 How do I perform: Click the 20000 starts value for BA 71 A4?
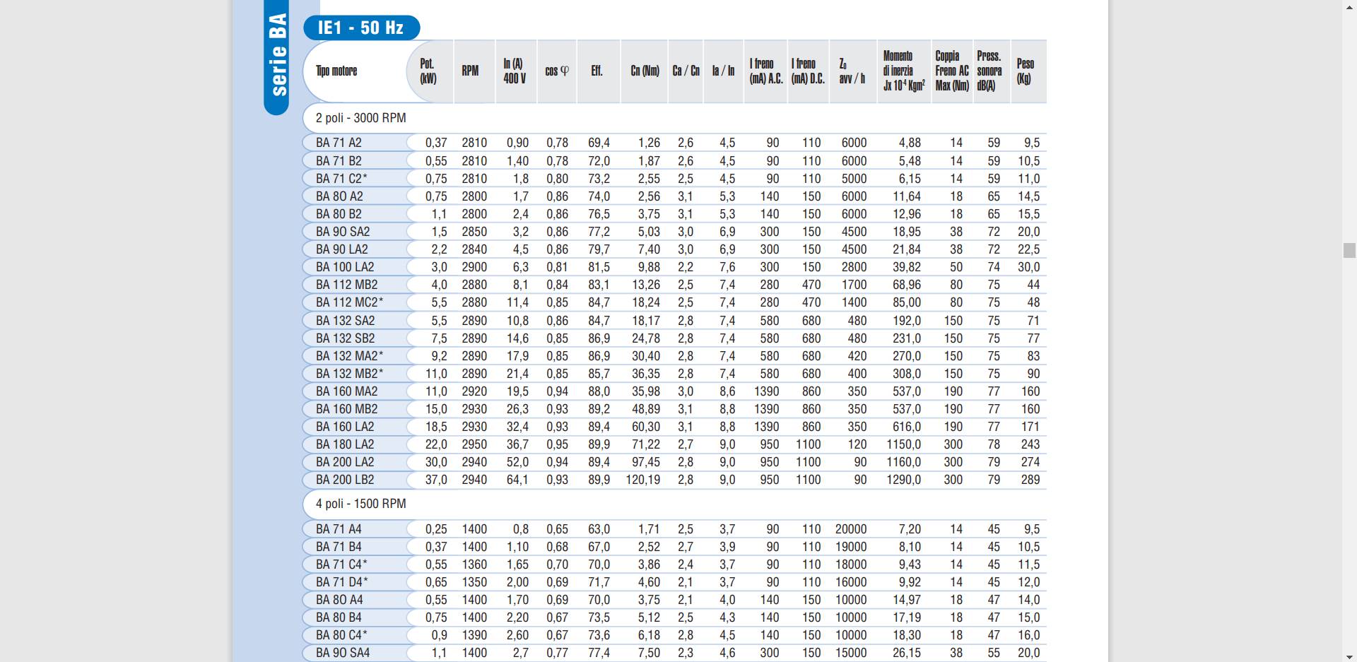pyautogui.click(x=851, y=529)
